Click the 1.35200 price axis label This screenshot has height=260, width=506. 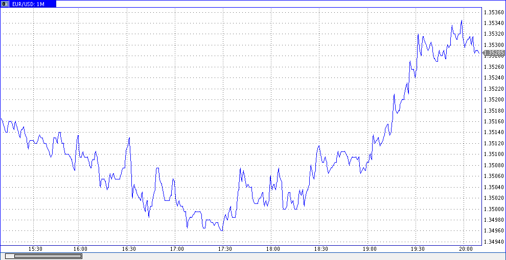[494, 100]
